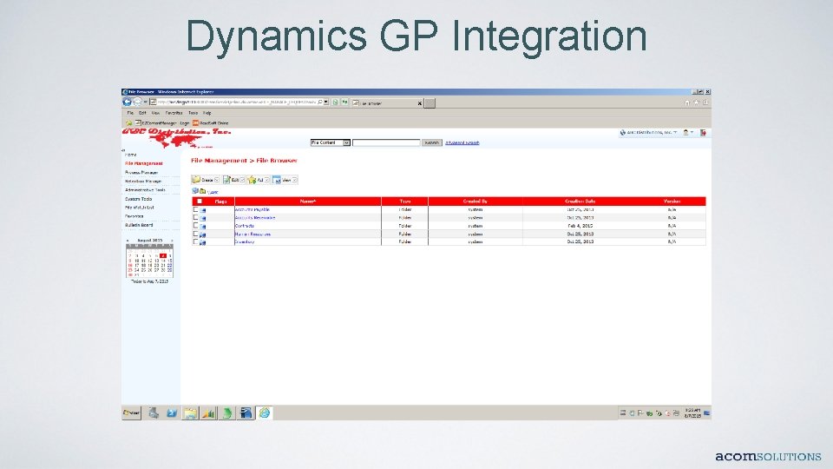This screenshot has width=833, height=469.
Task: Click the taskbar clock in system tray
Action: click(x=692, y=413)
